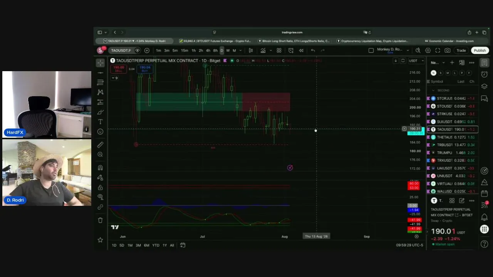Take a chart snapshot with camera icon
This screenshot has width=493, height=277.
pyautogui.click(x=447, y=50)
